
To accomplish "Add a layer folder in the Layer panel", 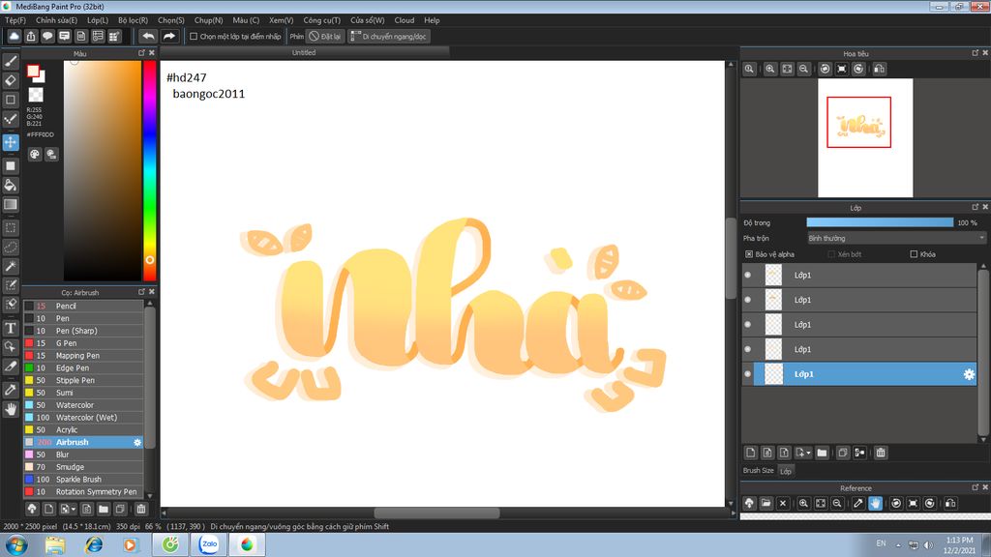I will pos(822,453).
